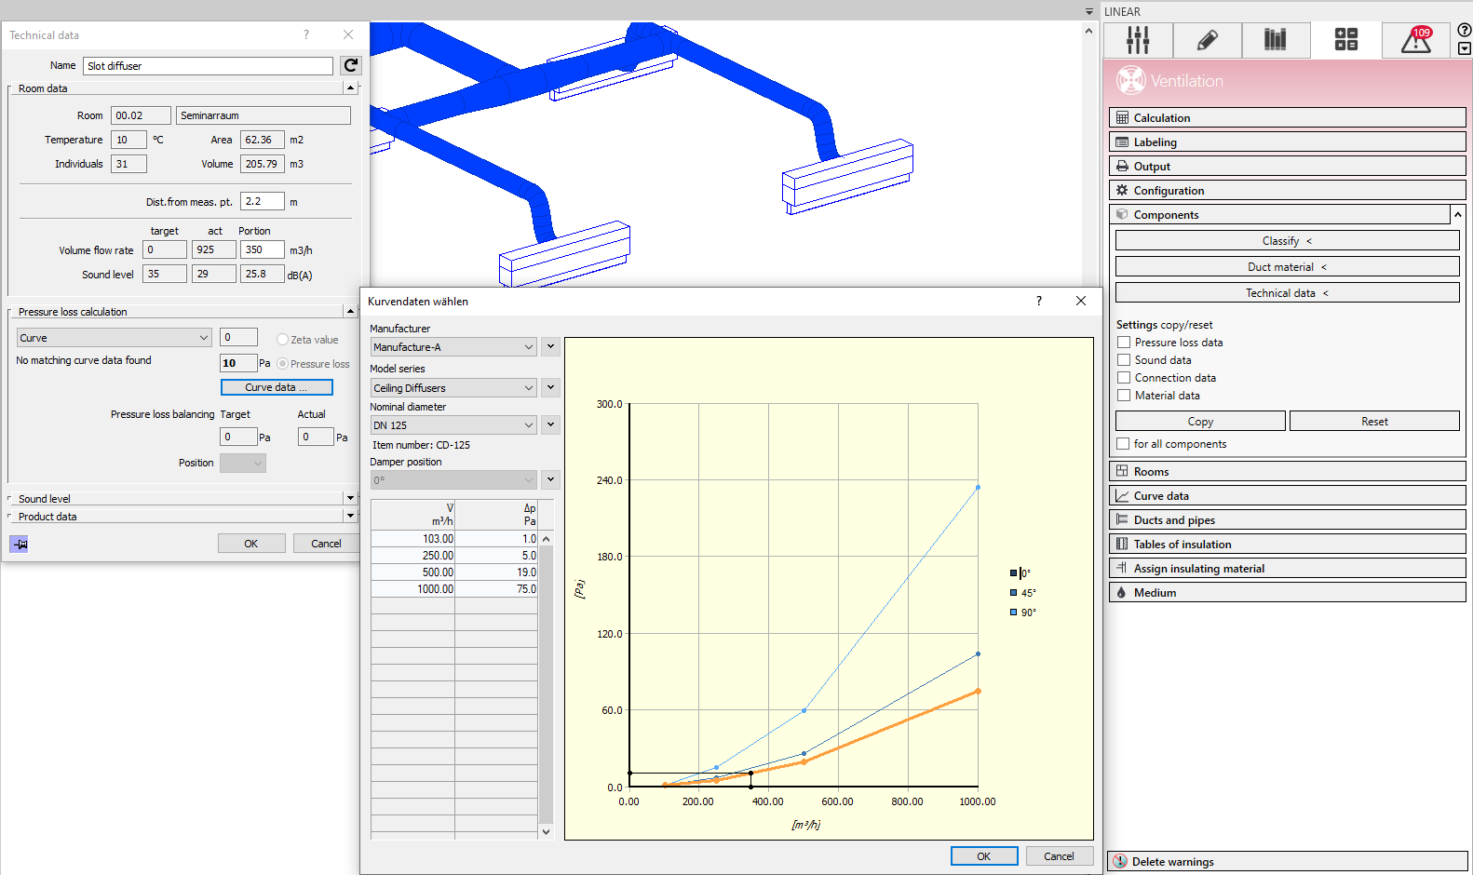This screenshot has width=1473, height=875.
Task: Click the Curve data ... button
Action: 277,387
